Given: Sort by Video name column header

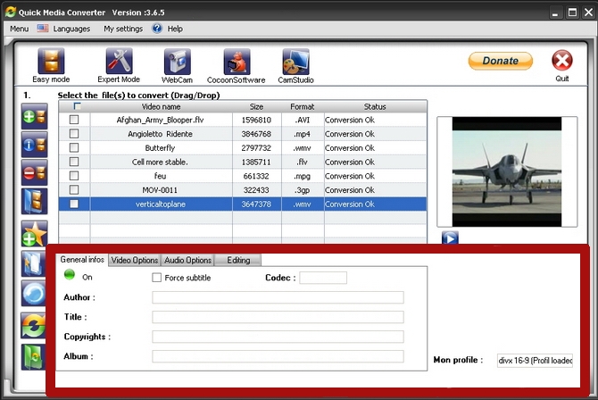Looking at the screenshot, I should 161,106.
